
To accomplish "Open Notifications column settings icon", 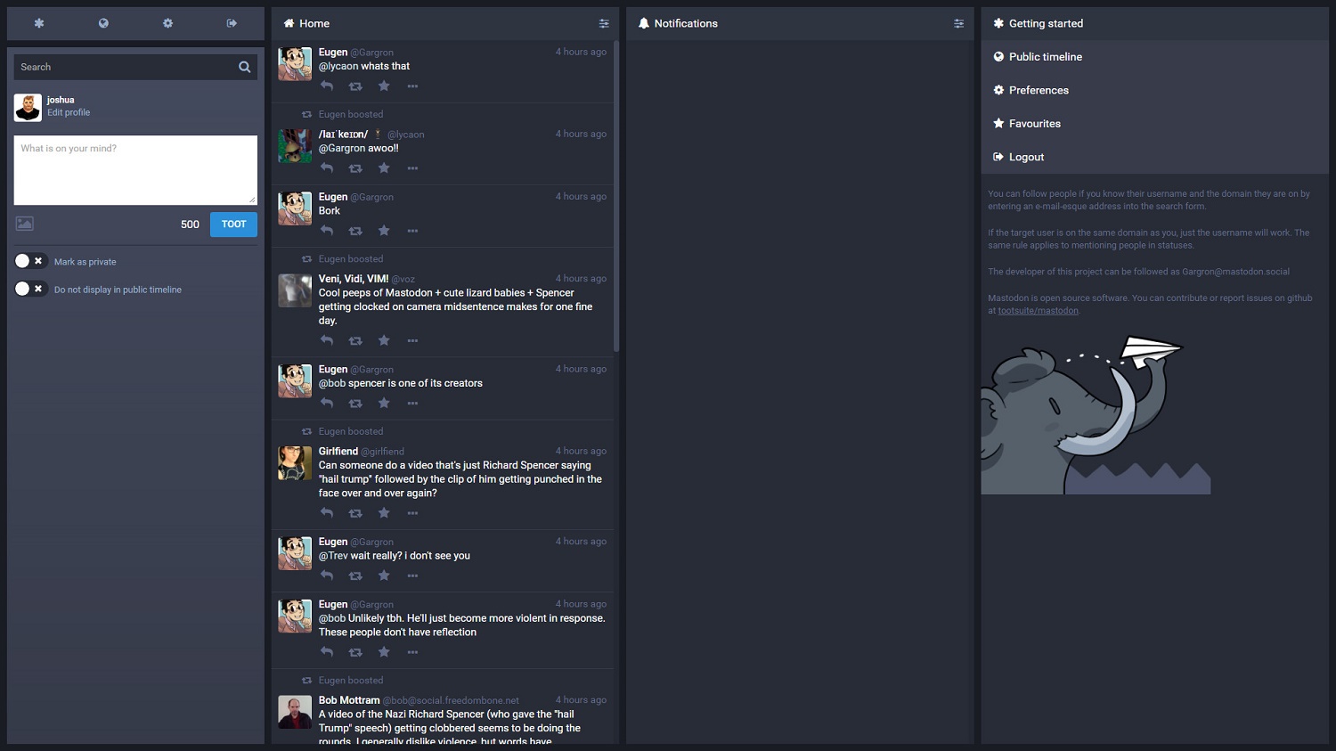I will click(958, 23).
